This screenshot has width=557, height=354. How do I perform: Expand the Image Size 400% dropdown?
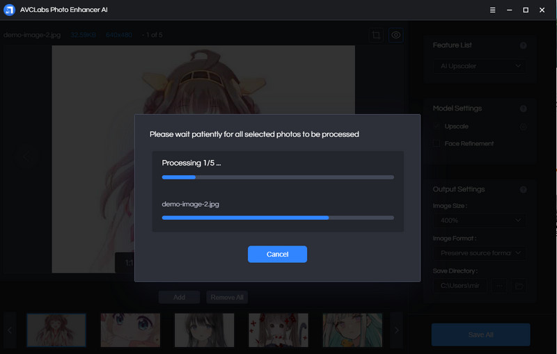(x=480, y=220)
